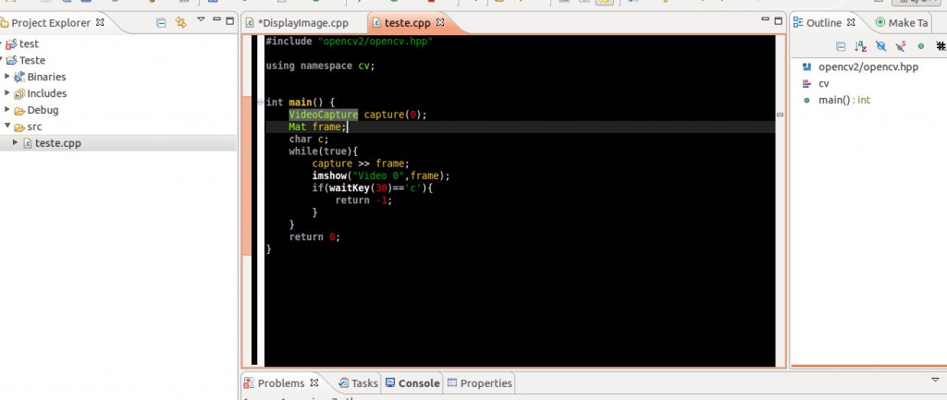Switch to the Properties tab
947x400 pixels.
486,383
